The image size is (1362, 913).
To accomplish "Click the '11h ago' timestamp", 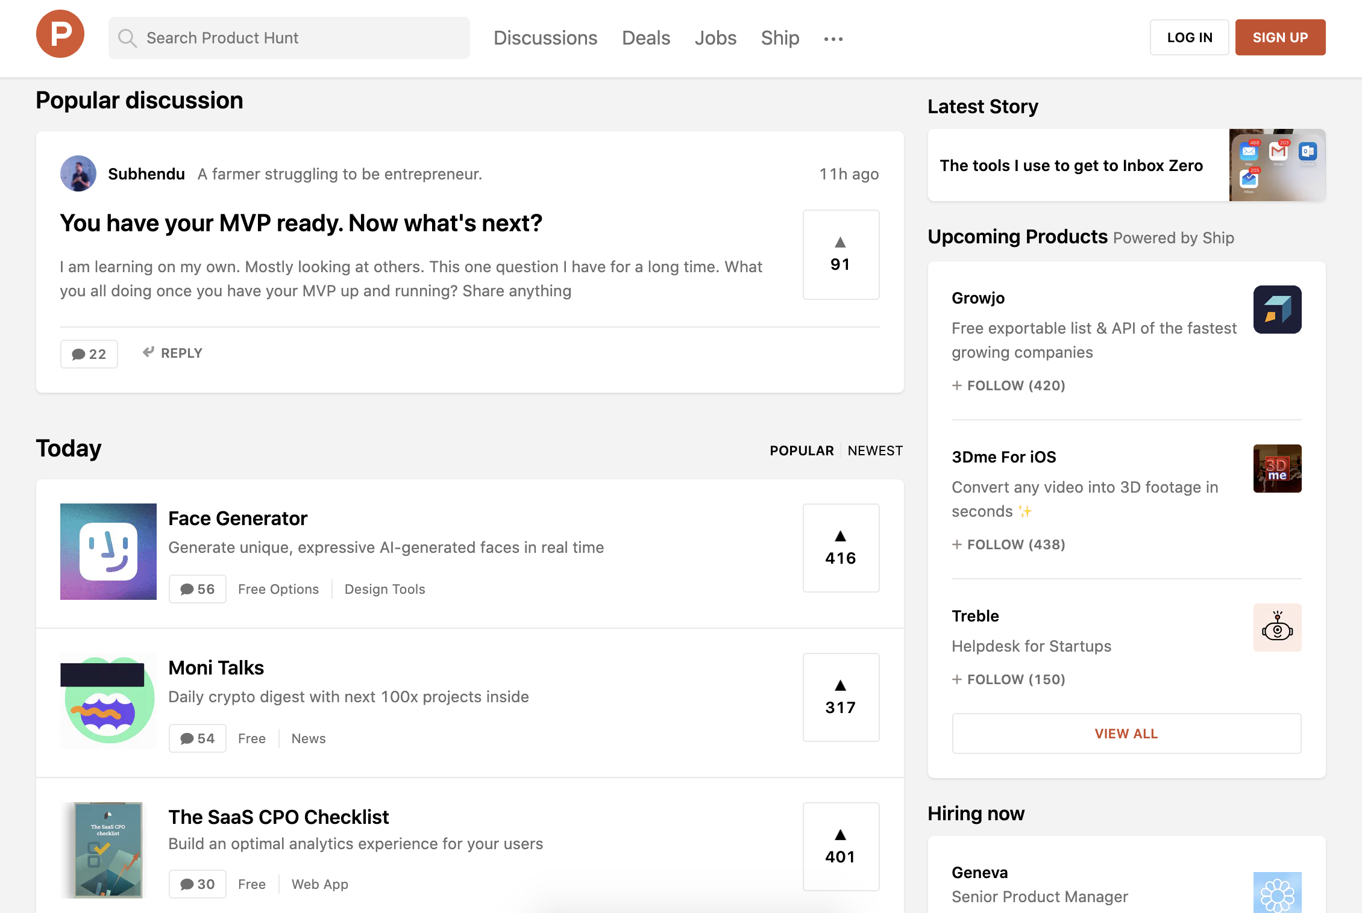I will coord(849,174).
